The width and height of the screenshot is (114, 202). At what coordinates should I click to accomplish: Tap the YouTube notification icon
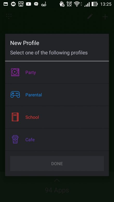point(28,4)
